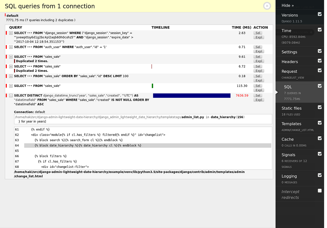This screenshot has height=228, width=327.
Task: Select Sel for the duplicated sales_sale query
Action: (x=258, y=56)
